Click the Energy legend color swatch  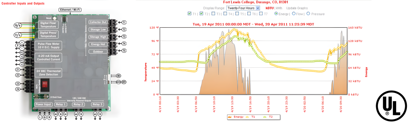click(x=230, y=117)
